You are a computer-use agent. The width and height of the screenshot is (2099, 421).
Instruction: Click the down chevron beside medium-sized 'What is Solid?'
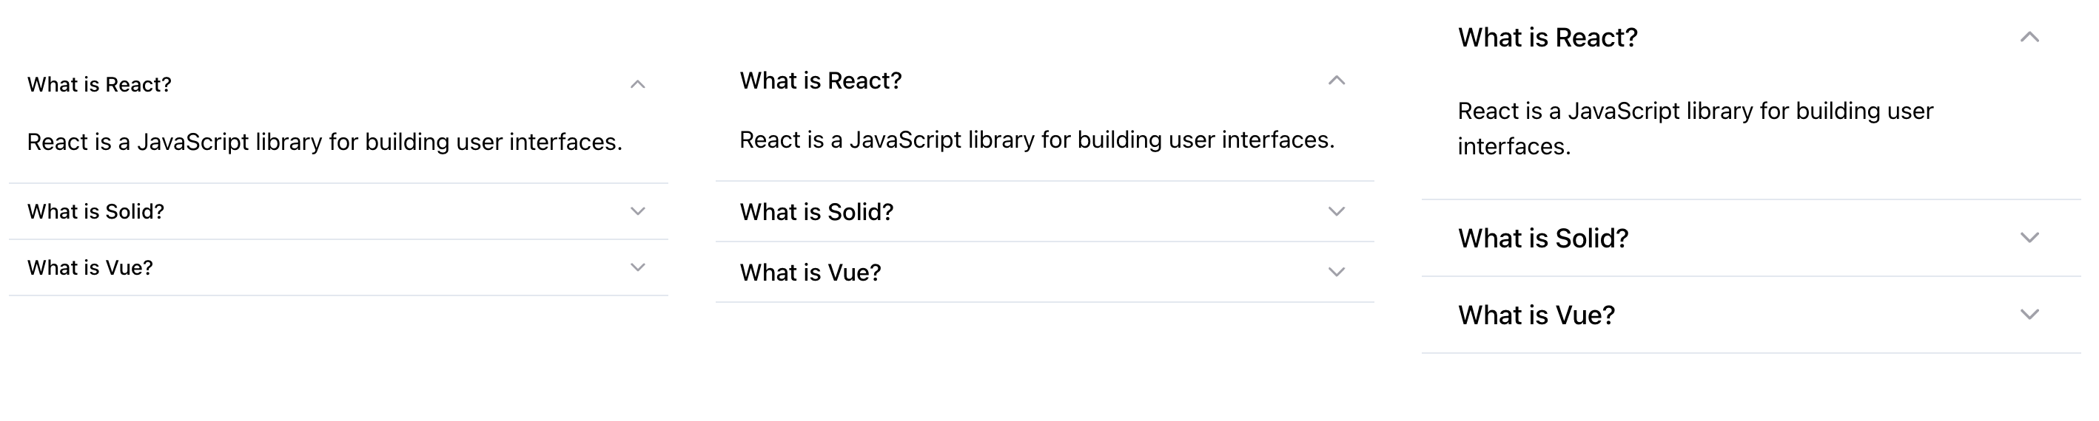1337,211
